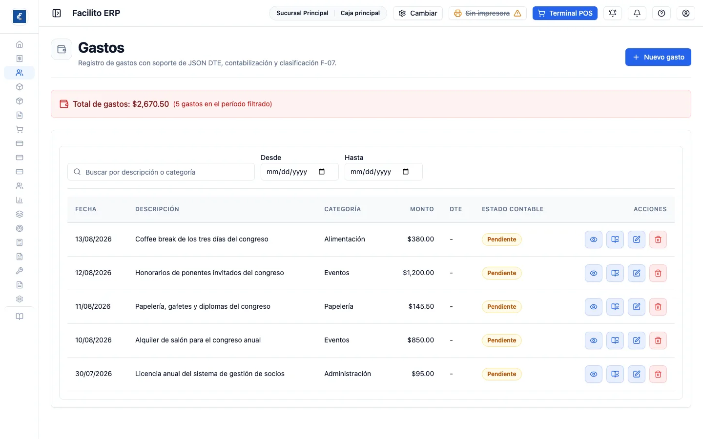
Task: Open the help question mark icon
Action: pos(662,13)
